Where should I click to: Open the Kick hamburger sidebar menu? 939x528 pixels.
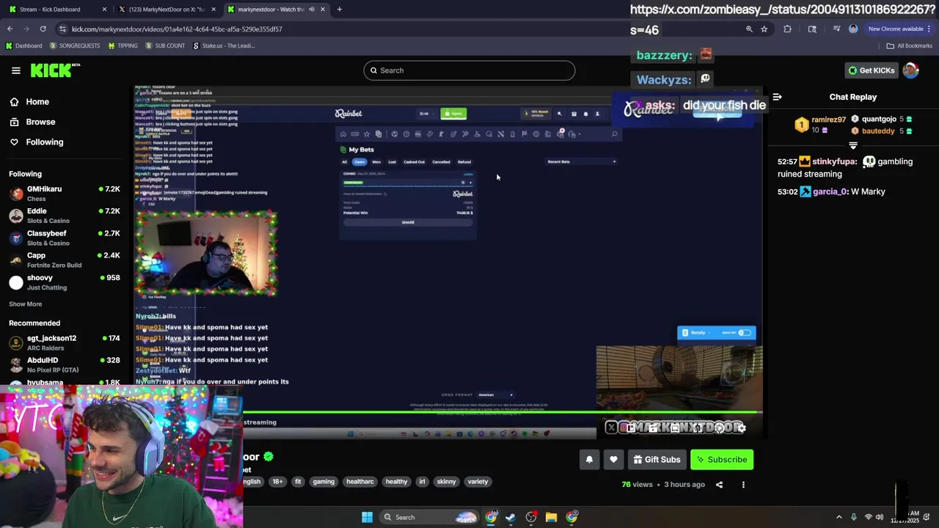pyautogui.click(x=16, y=70)
